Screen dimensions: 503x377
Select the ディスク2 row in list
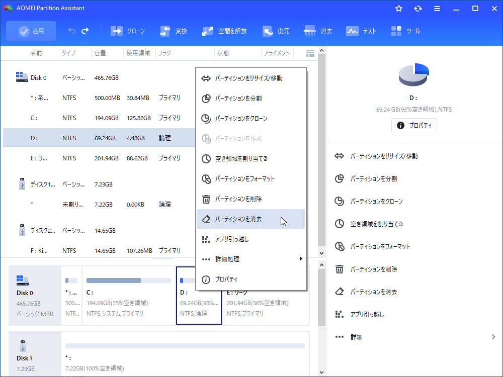[99, 231]
